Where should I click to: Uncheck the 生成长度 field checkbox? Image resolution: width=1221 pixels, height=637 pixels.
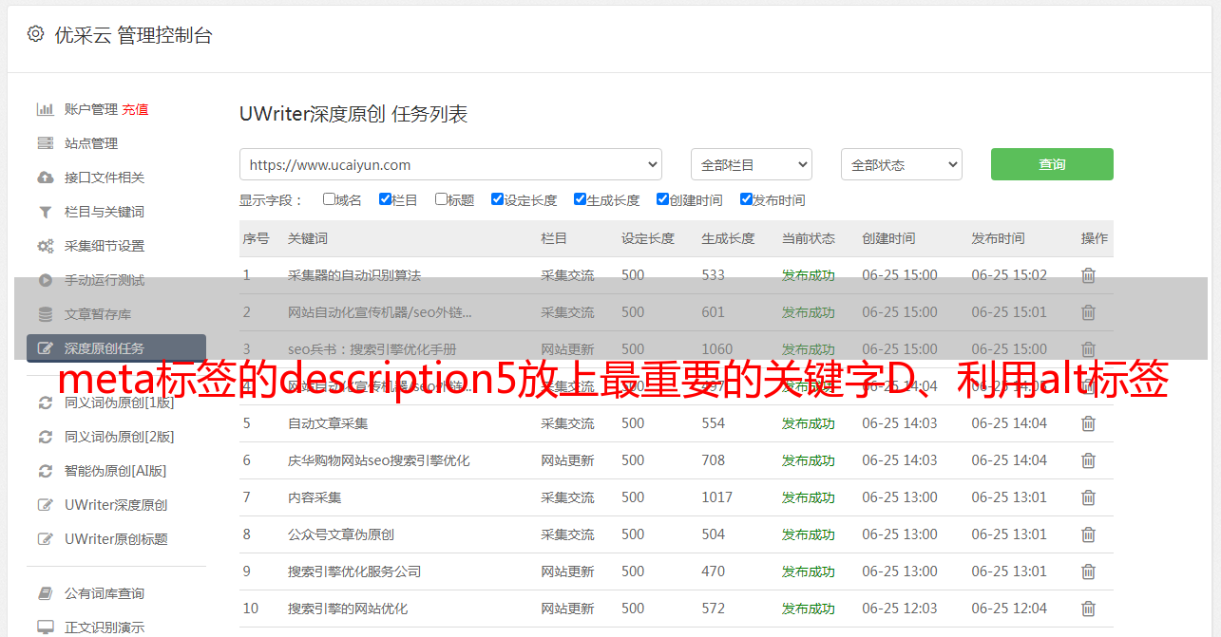click(x=580, y=199)
